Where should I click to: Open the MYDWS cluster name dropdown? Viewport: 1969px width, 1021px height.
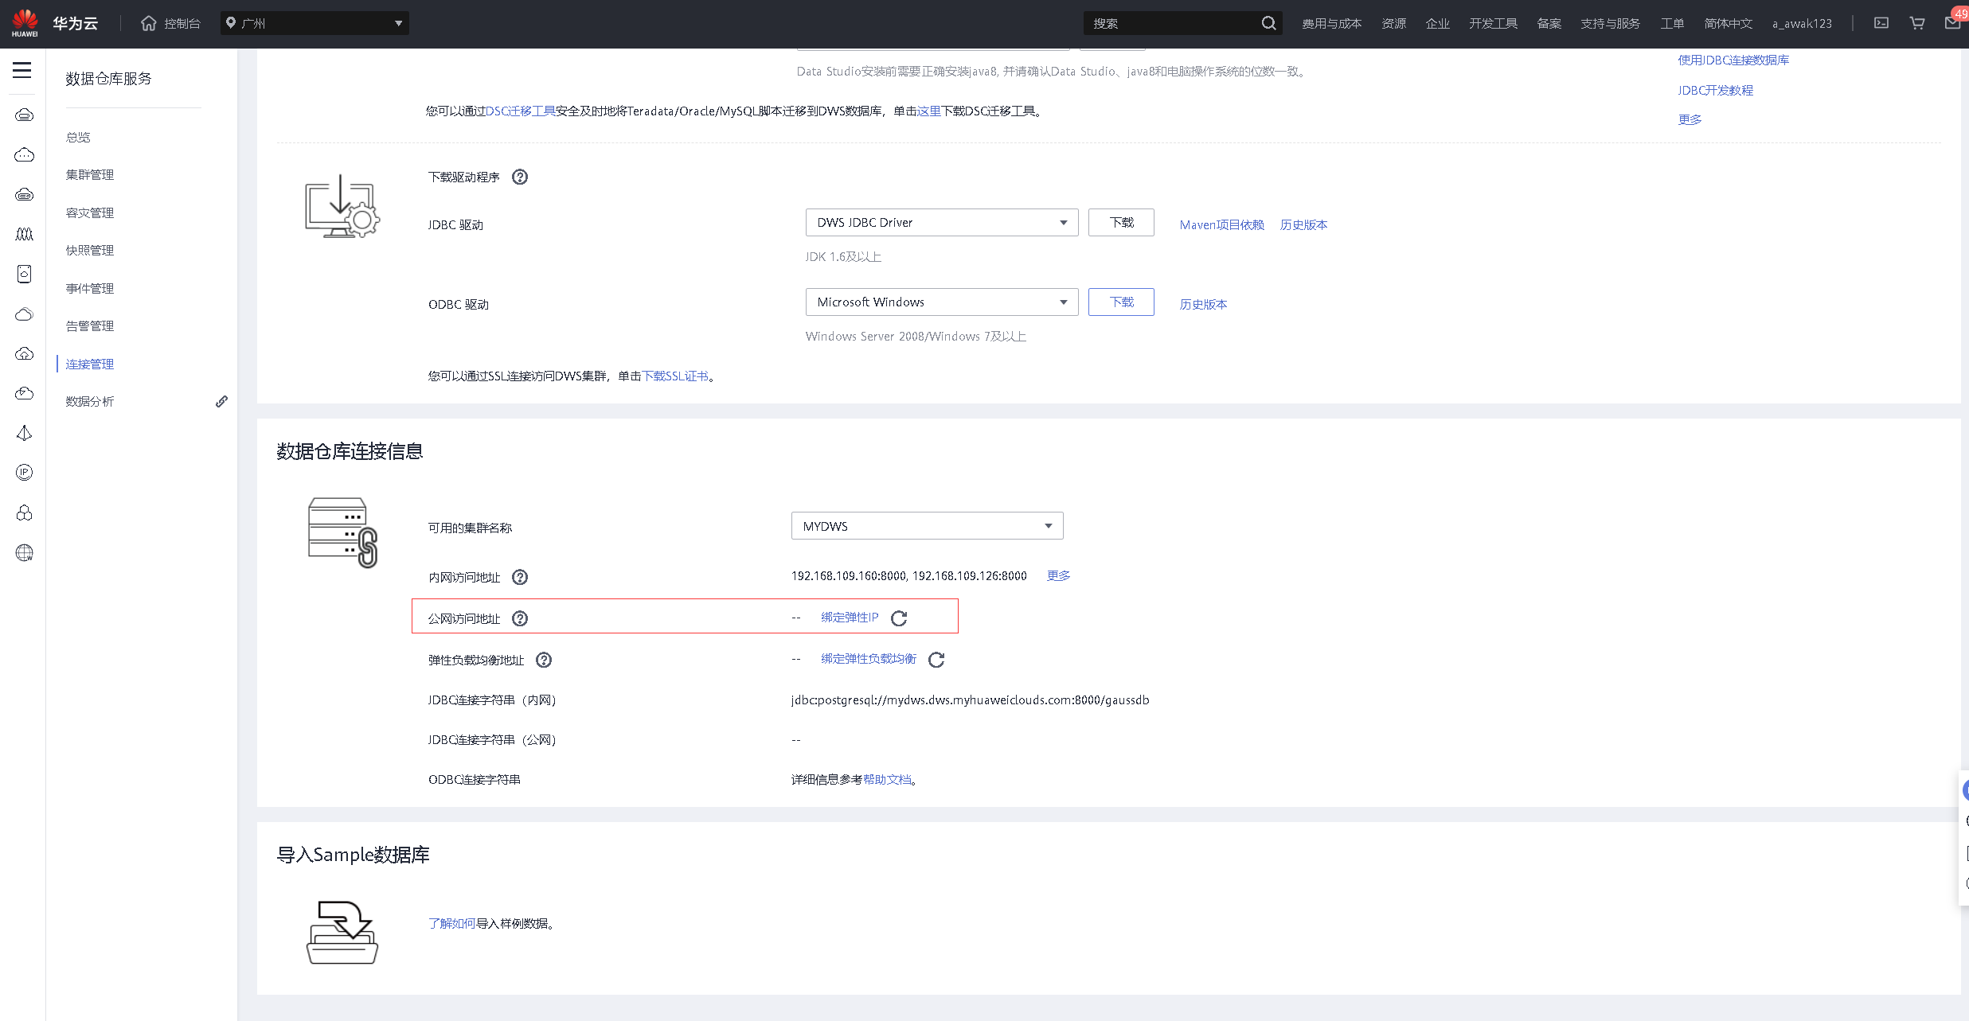[x=927, y=526]
